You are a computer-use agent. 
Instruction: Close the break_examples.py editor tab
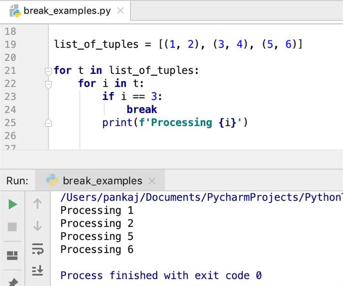[121, 10]
